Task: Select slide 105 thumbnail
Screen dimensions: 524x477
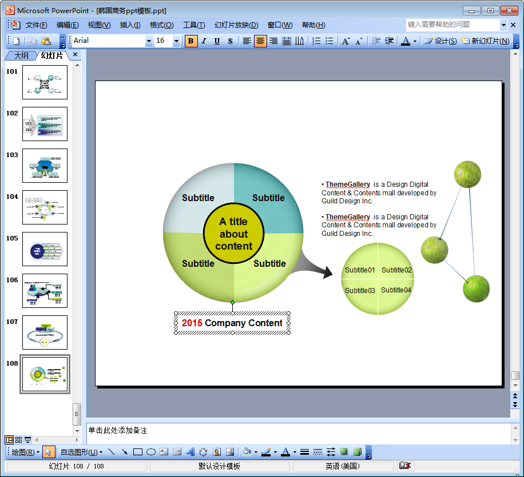Action: pos(45,249)
